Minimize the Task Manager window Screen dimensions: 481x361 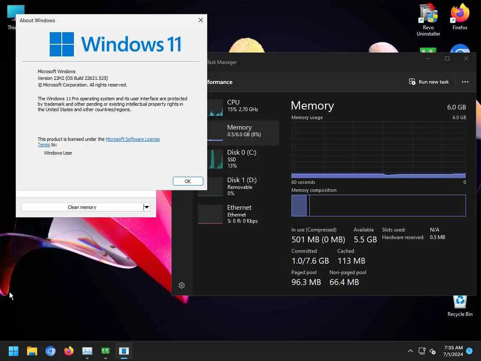pyautogui.click(x=428, y=58)
